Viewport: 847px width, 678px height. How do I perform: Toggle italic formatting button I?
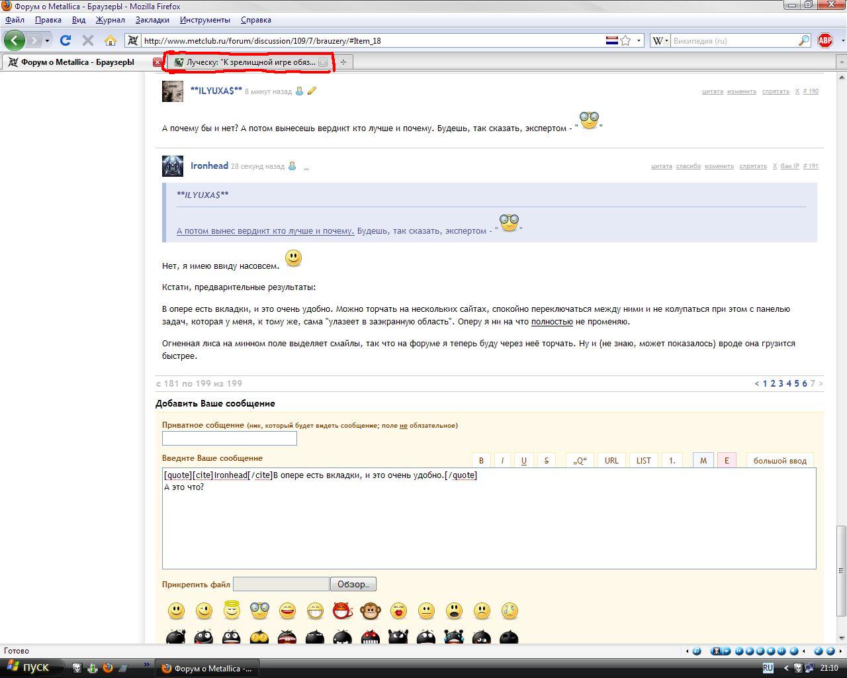(502, 461)
